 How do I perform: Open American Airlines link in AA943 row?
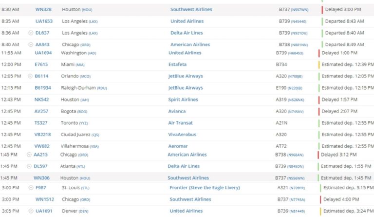[x=190, y=45]
